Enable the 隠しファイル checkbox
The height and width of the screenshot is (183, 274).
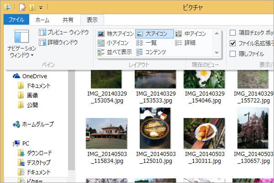[232, 54]
